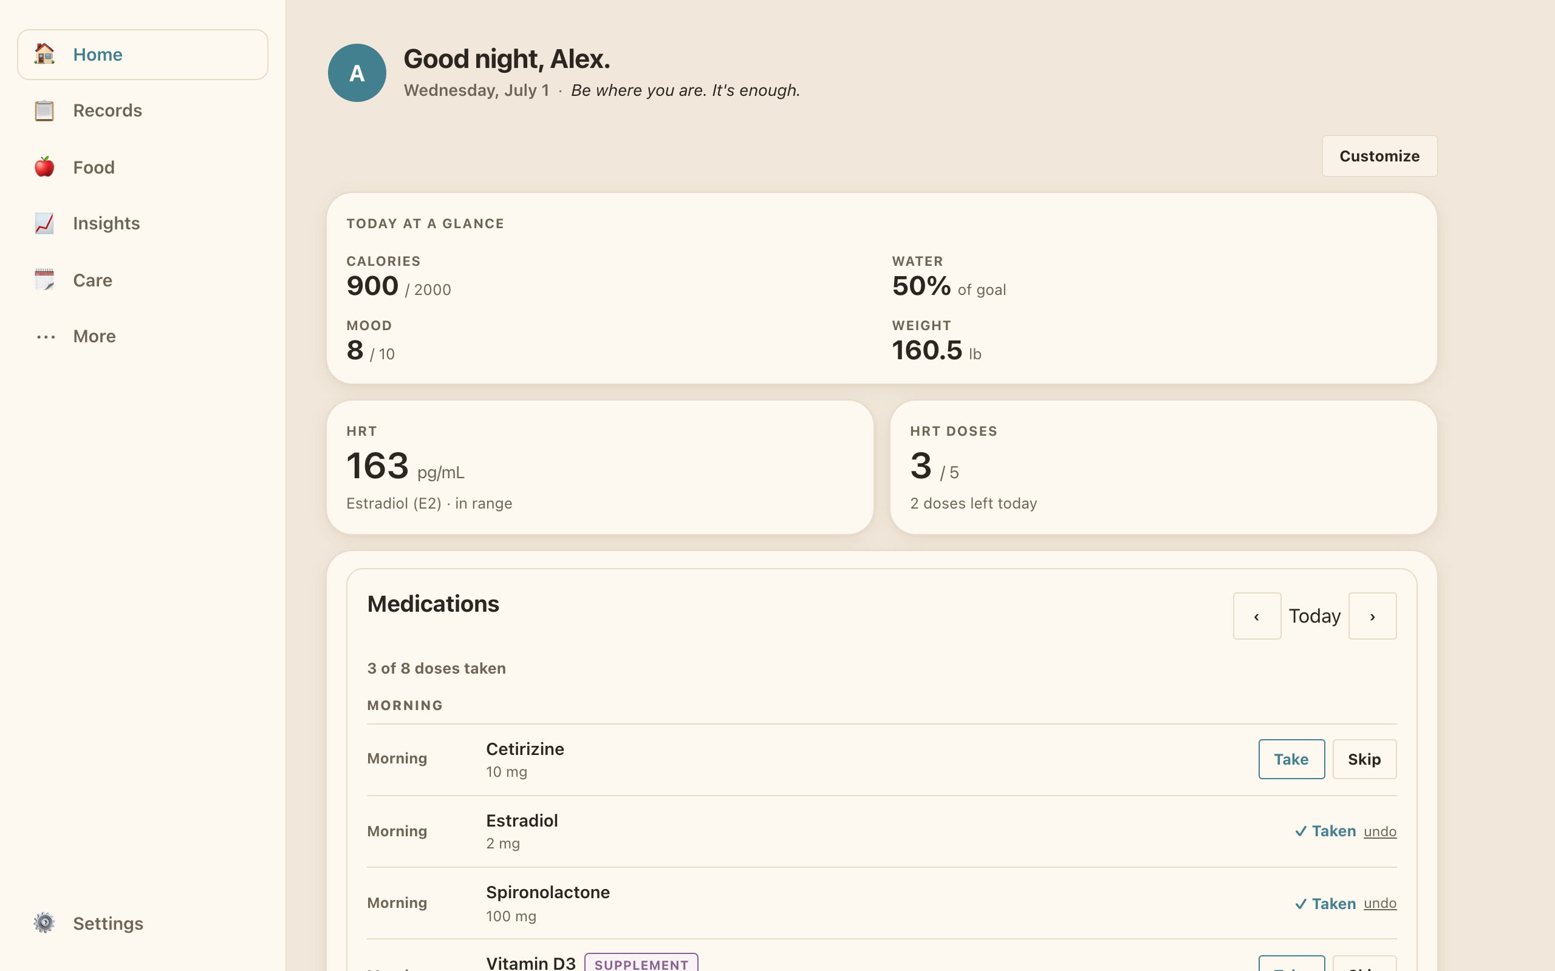The height and width of the screenshot is (971, 1555).
Task: Click the More ellipsis icon
Action: click(46, 336)
